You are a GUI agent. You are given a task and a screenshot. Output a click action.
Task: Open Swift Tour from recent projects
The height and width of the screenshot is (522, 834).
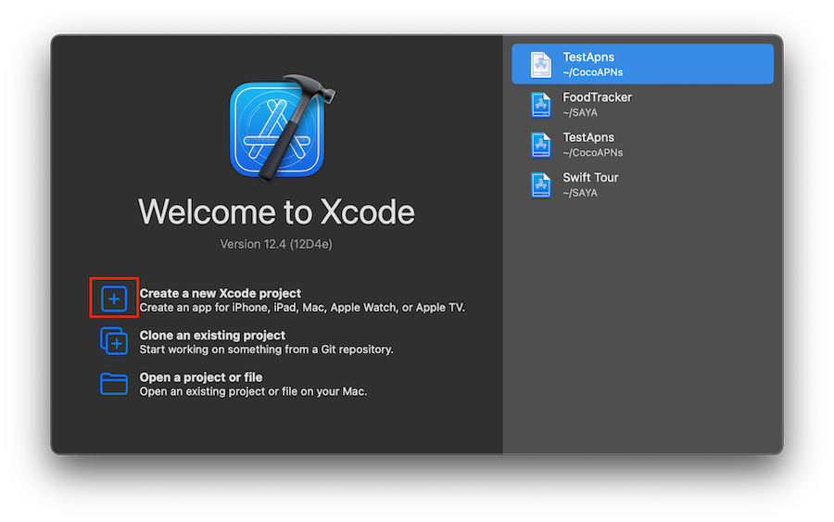(x=642, y=185)
